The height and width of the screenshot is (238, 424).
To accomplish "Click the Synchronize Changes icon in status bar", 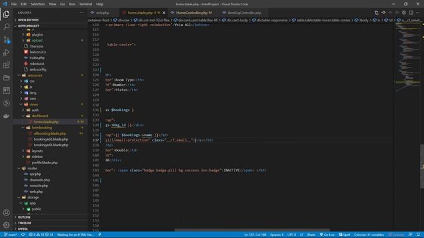I will coord(23,235).
